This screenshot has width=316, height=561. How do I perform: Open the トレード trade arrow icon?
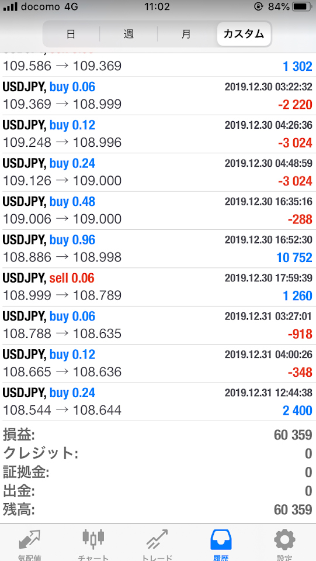pos(157,541)
